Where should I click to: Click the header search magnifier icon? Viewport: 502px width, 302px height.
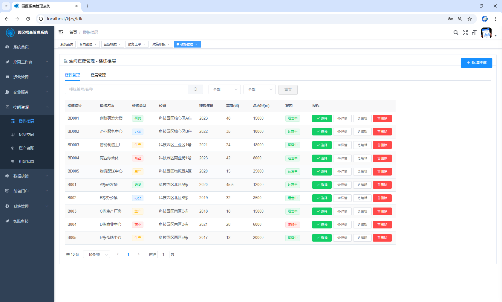tap(456, 33)
